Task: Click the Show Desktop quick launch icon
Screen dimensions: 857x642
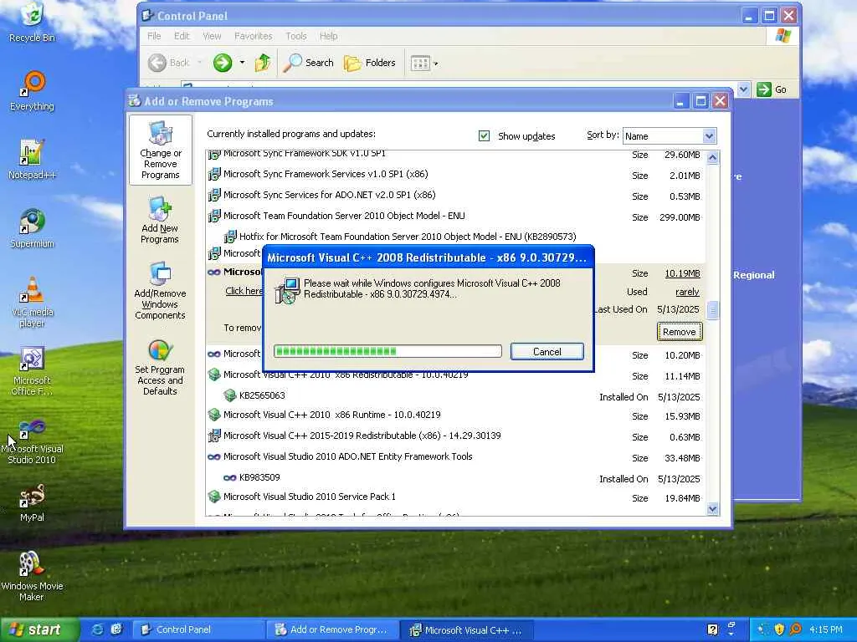Action: 116,629
